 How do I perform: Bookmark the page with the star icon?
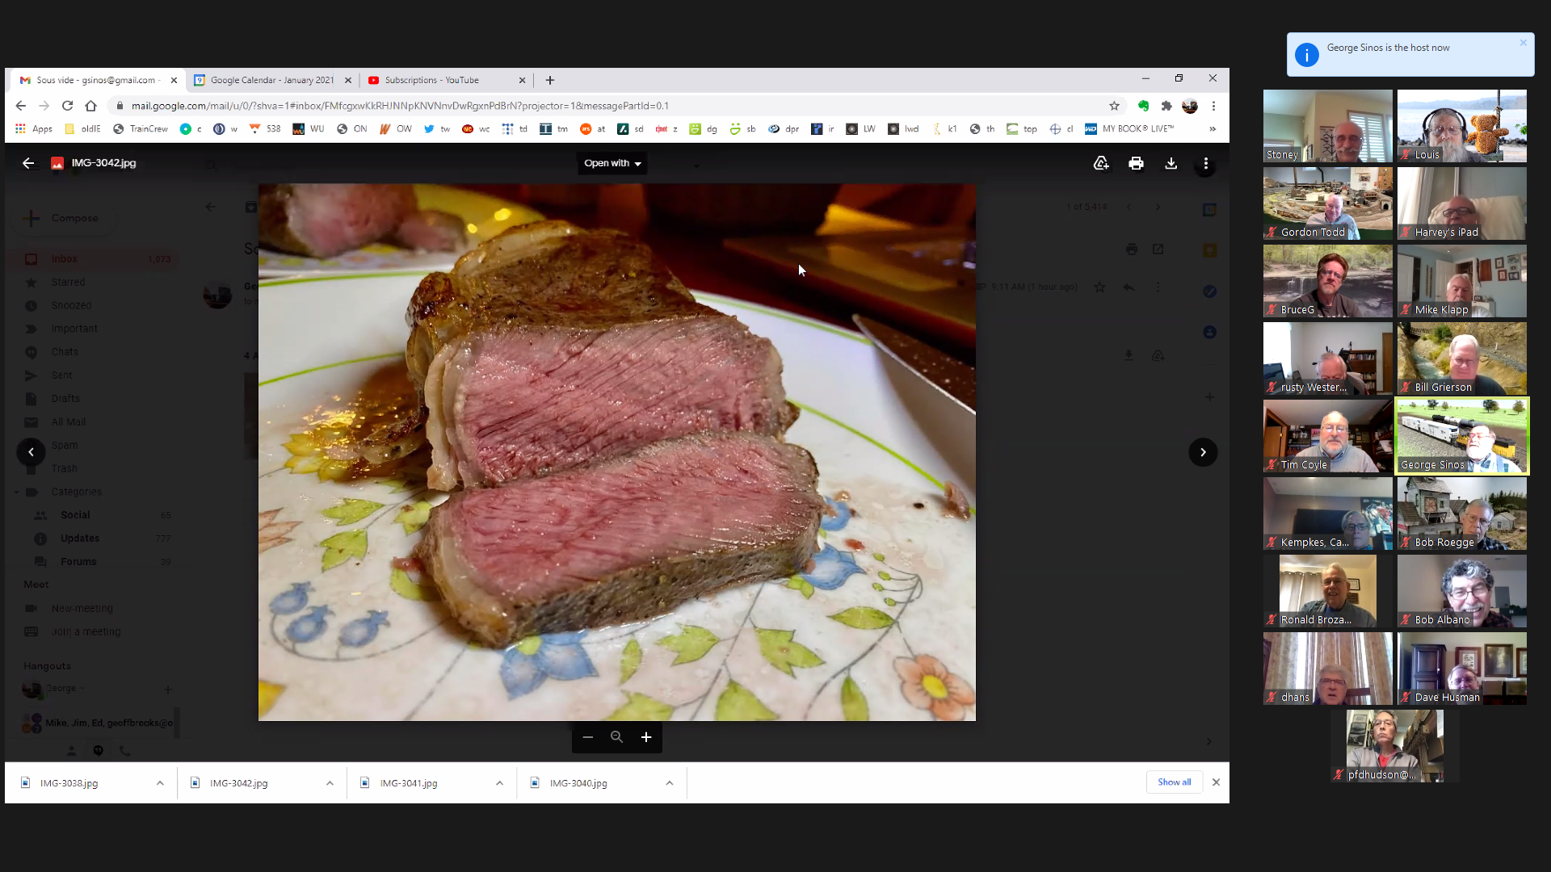pos(1114,106)
